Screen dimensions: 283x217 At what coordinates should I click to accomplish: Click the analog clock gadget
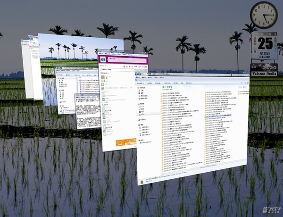pyautogui.click(x=264, y=15)
